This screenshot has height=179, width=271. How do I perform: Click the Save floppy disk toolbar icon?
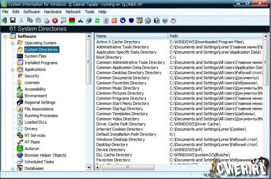pos(13,20)
